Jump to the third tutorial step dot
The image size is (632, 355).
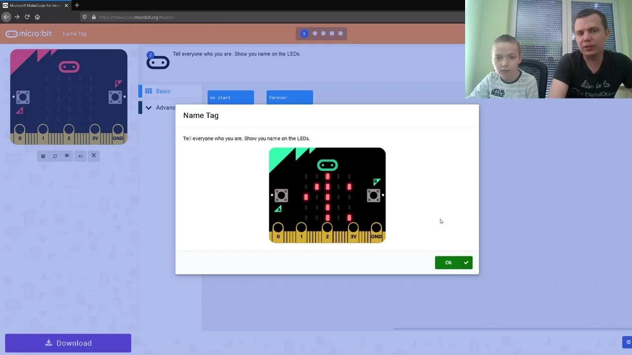coord(323,34)
